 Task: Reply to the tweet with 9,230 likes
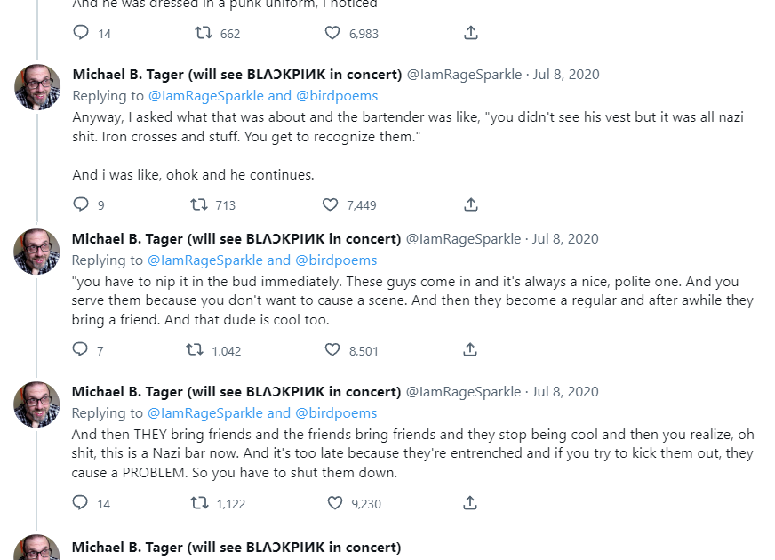(x=81, y=503)
